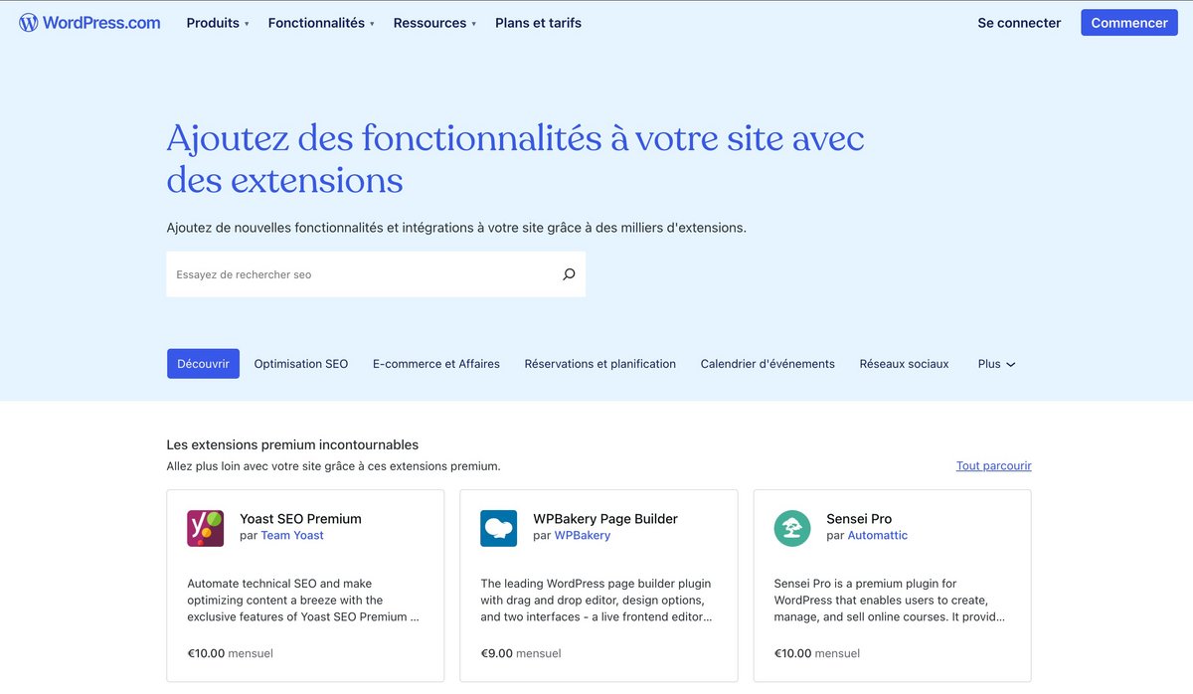Image resolution: width=1193 pixels, height=694 pixels.
Task: Click the Yoast SEO Premium description text
Action: click(303, 601)
